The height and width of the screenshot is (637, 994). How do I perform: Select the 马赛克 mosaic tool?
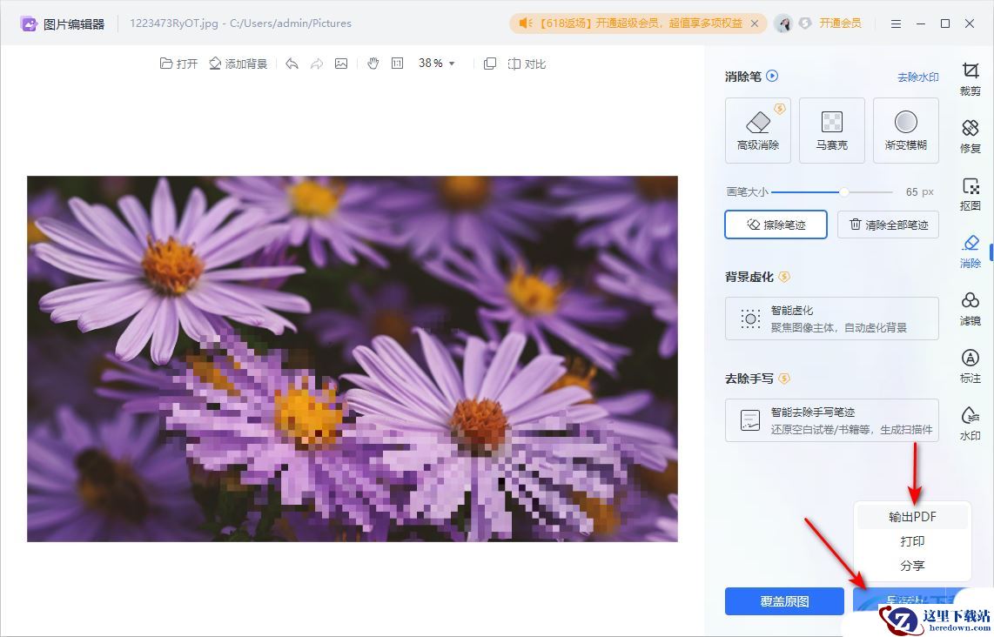[x=832, y=131]
